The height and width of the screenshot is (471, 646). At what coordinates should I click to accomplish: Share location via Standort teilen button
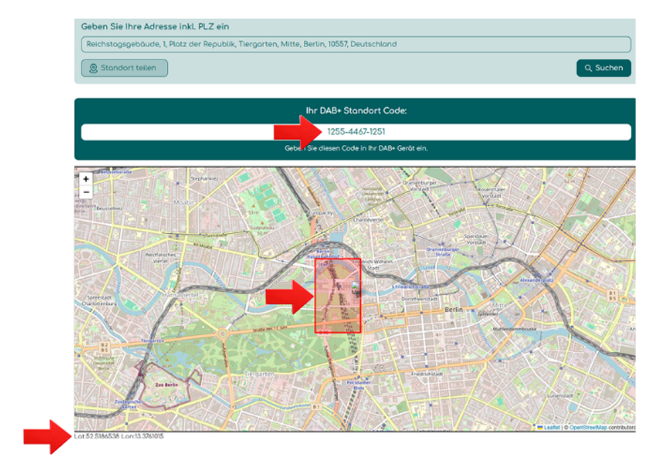124,68
